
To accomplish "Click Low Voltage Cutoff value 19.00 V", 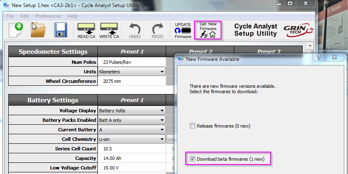I will (x=132, y=168).
